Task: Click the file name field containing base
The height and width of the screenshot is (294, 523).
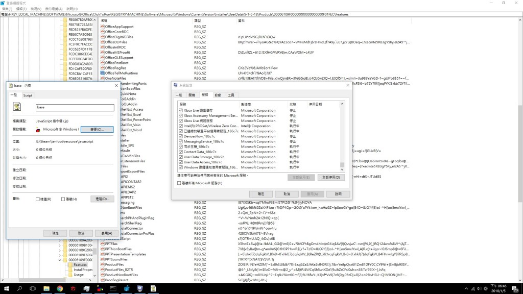Action: (75, 107)
